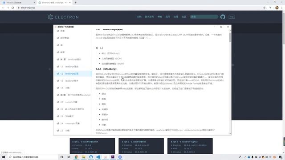Open Task View on the taskbar
Image resolution: width=285 pixels, height=160 pixels.
tap(69, 157)
